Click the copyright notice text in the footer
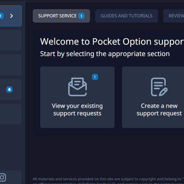 pyautogui.click(x=108, y=181)
